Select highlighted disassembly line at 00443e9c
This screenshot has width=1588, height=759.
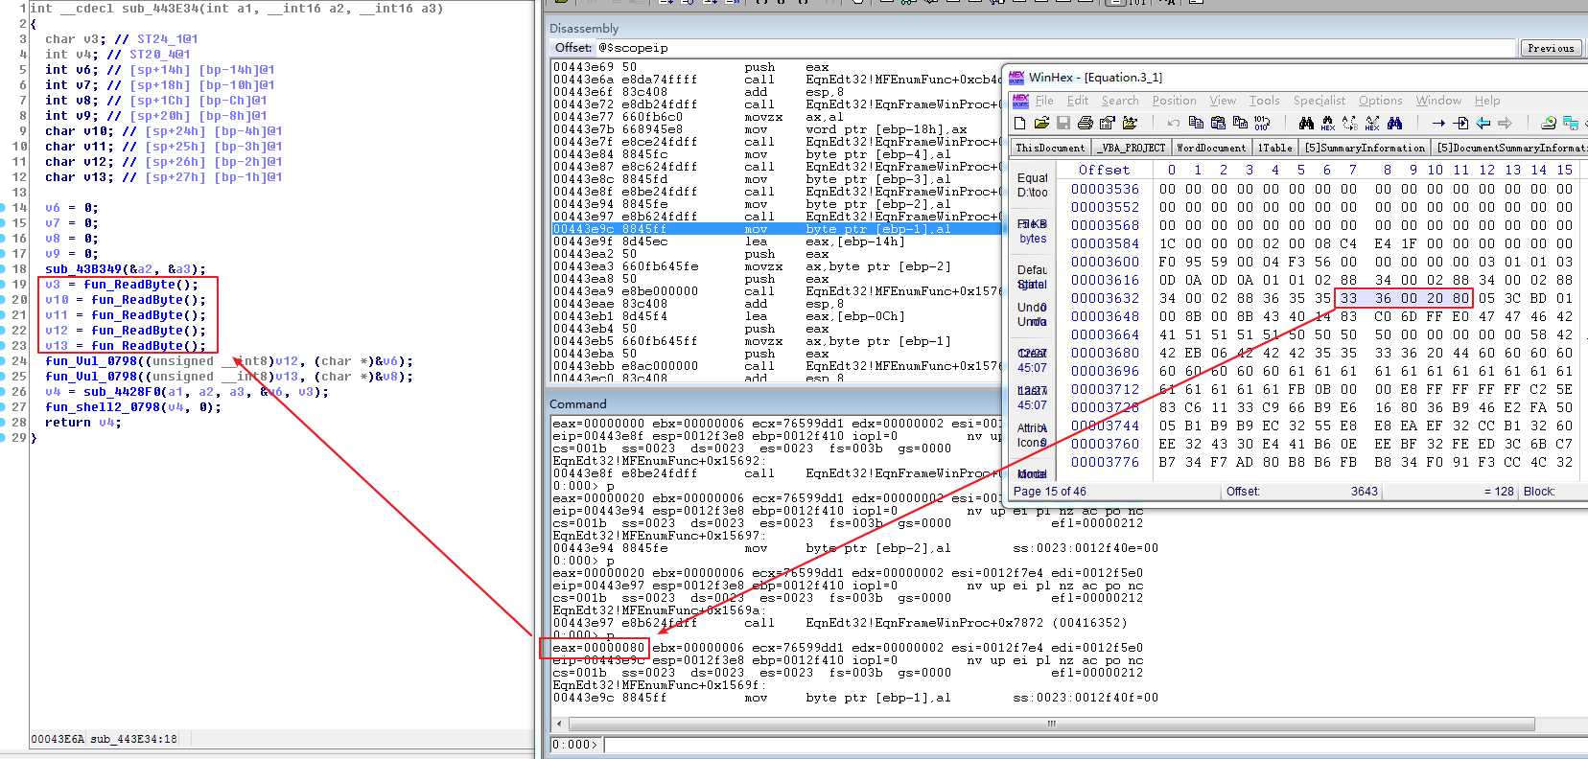coord(777,229)
